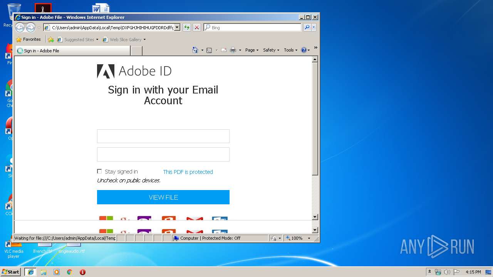Select the 'Sign in - Adobe File' tab
Screen dimensions: 493x277
(x=72, y=51)
